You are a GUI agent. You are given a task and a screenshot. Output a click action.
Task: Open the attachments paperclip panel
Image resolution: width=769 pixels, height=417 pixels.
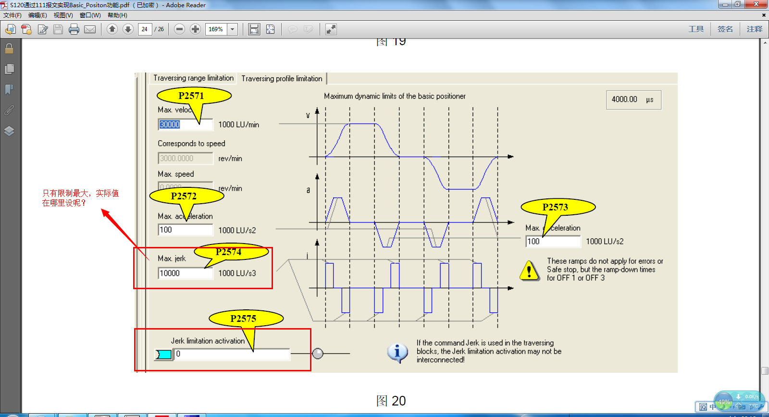click(9, 110)
